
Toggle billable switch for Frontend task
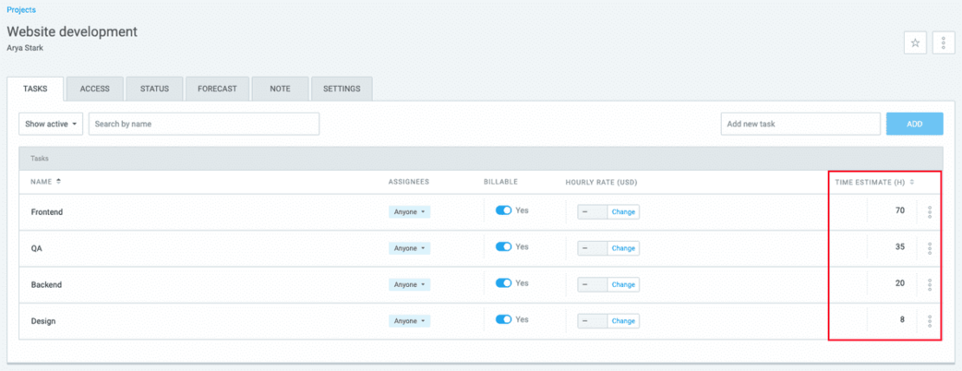(x=504, y=211)
